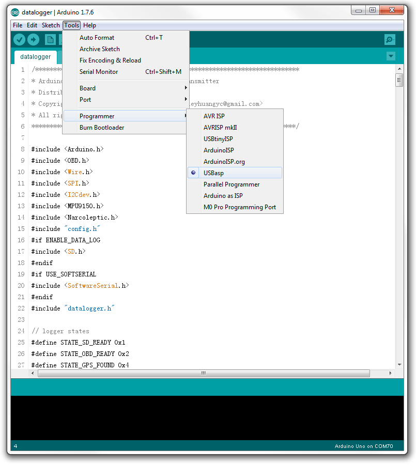Click the '#include <SoftwareSerial.h>' line
Screen dimensions: 416x465
80,286
